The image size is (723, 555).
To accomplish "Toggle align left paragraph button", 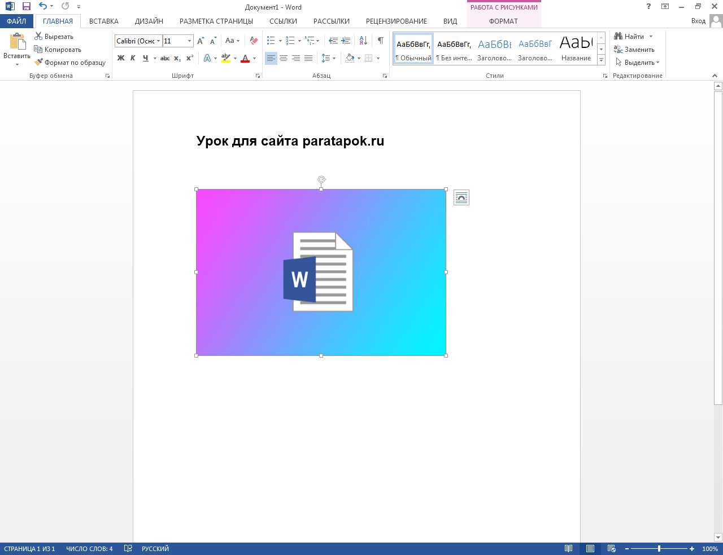I will 271,58.
